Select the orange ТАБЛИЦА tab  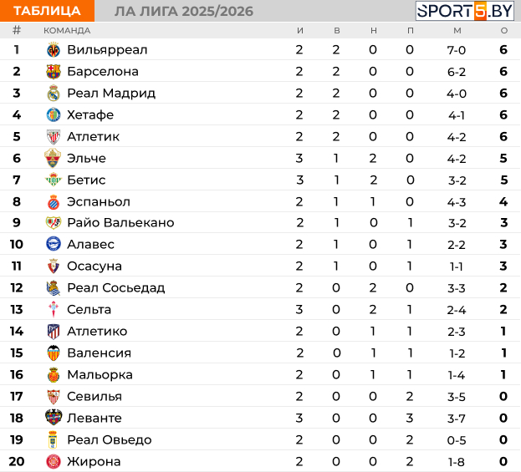[x=47, y=11]
